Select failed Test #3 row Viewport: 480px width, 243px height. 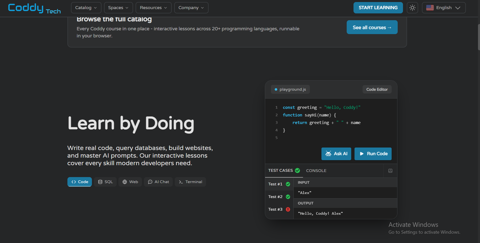pos(279,209)
